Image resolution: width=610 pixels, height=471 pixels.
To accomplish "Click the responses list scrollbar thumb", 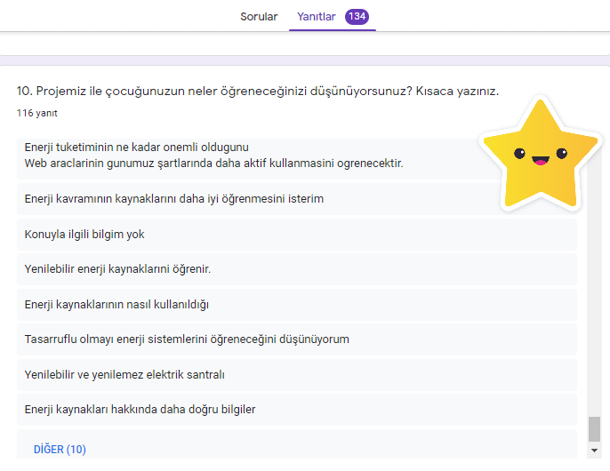I will (594, 429).
